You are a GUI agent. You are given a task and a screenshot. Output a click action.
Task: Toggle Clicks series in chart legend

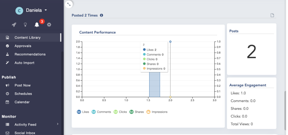120,112
